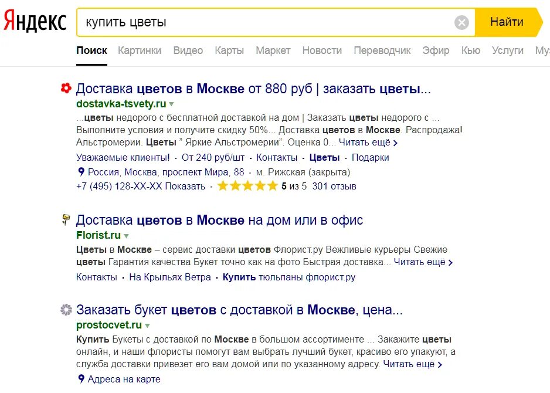This screenshot has height=393, width=550.
Task: Expand Читать ещё in Florist.ru snippet
Action: (x=423, y=262)
